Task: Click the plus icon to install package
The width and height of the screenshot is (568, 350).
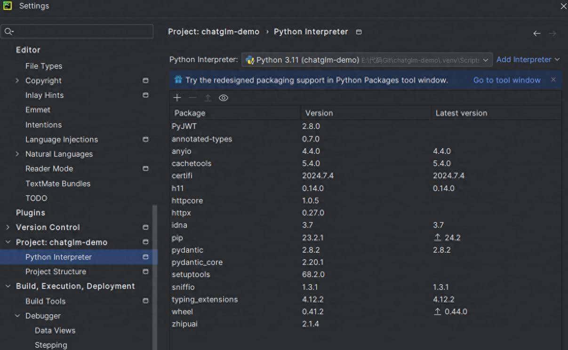Action: (177, 98)
